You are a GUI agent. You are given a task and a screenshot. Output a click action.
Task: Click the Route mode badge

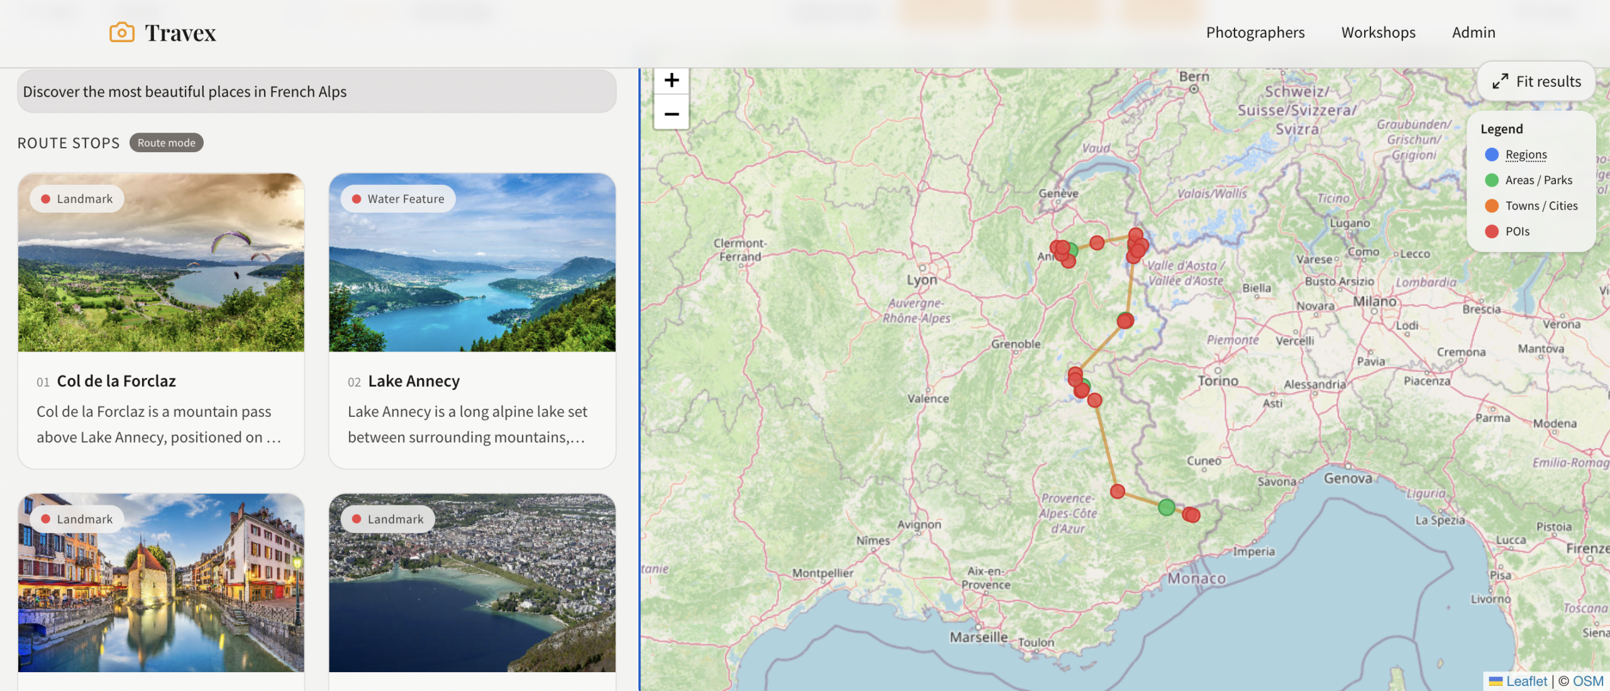coord(166,143)
